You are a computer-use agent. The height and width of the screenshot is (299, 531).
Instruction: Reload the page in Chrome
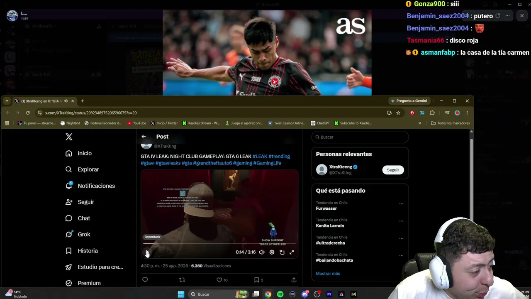(28, 113)
